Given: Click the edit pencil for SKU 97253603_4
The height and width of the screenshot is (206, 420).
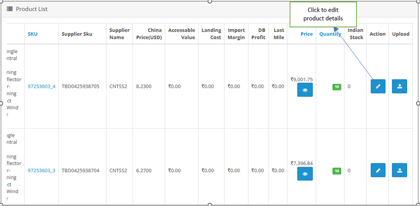Looking at the screenshot, I should pyautogui.click(x=378, y=86).
